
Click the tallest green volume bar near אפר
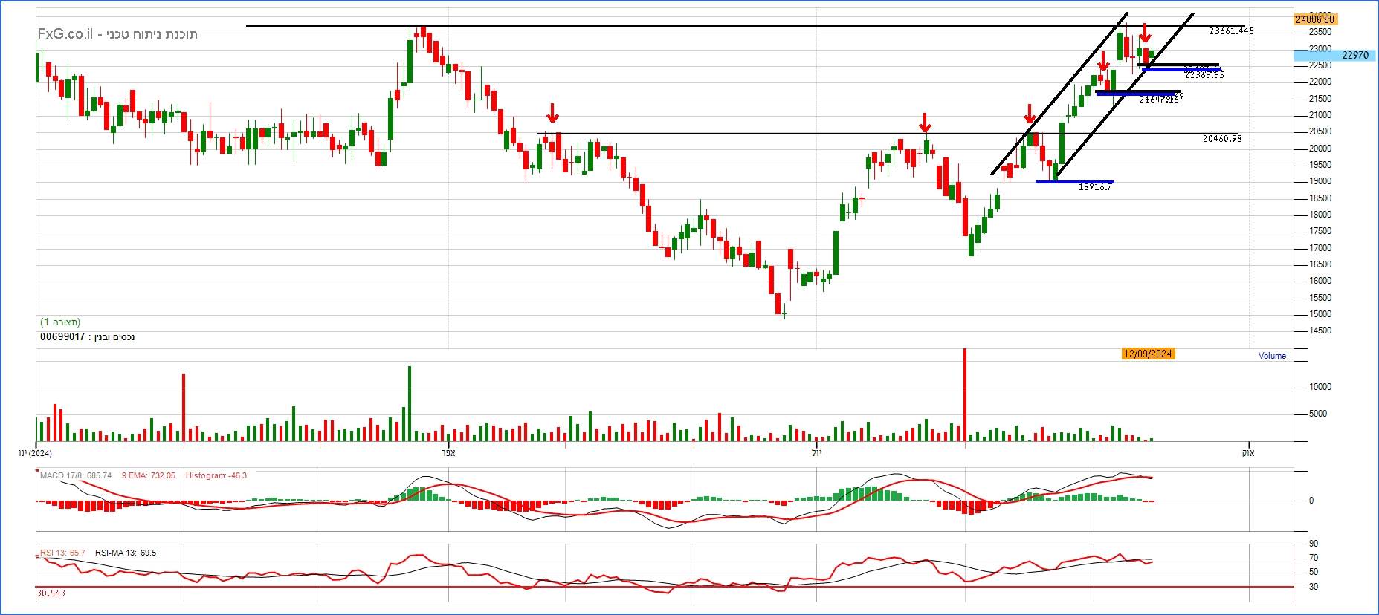tap(410, 403)
